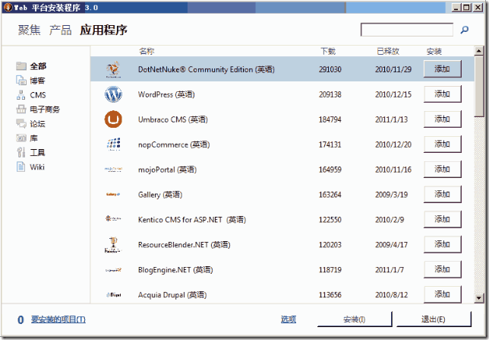Click the 安装(I) button
Viewport: 489px width, 340px height.
pos(355,319)
